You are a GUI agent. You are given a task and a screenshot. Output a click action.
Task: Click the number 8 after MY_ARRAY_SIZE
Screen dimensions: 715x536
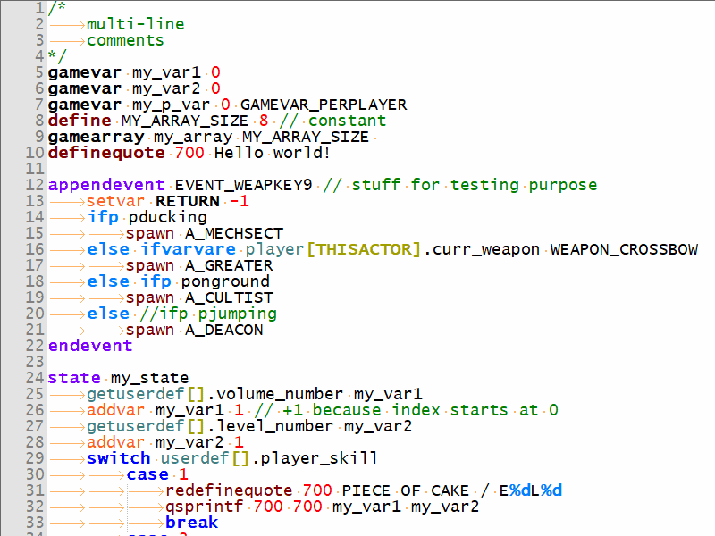point(264,121)
